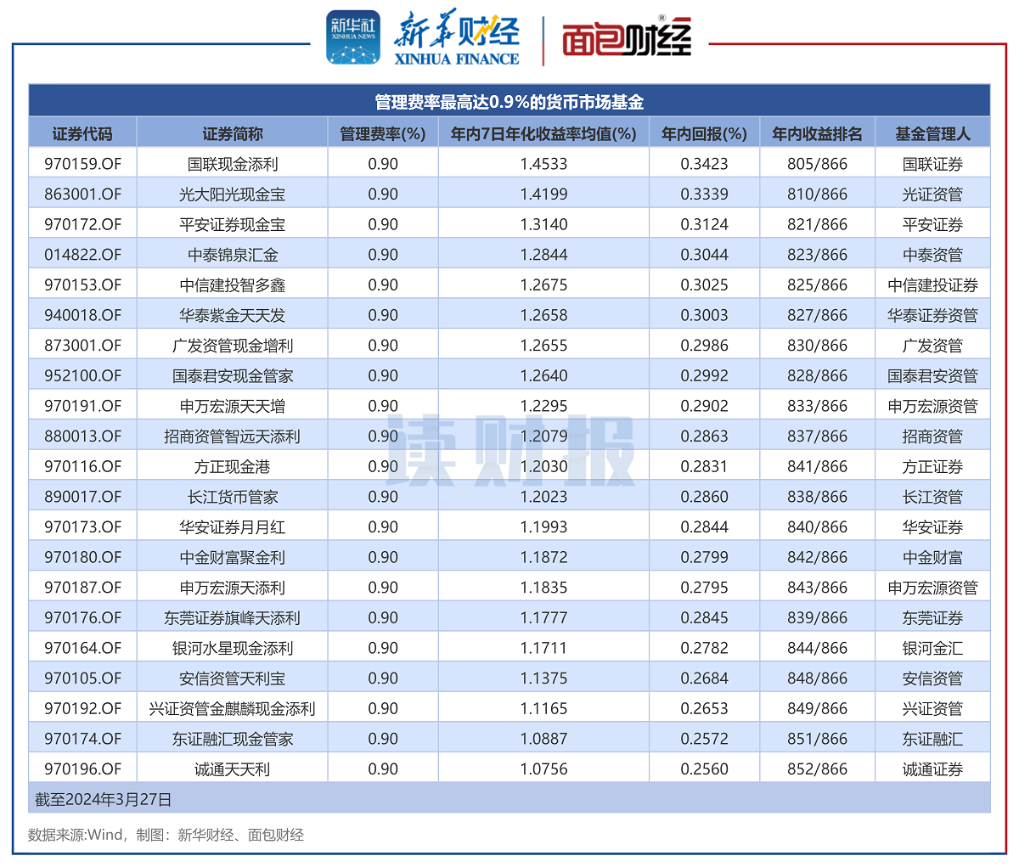Click the 基金管理人 column header
The height and width of the screenshot is (867, 1019).
(932, 134)
